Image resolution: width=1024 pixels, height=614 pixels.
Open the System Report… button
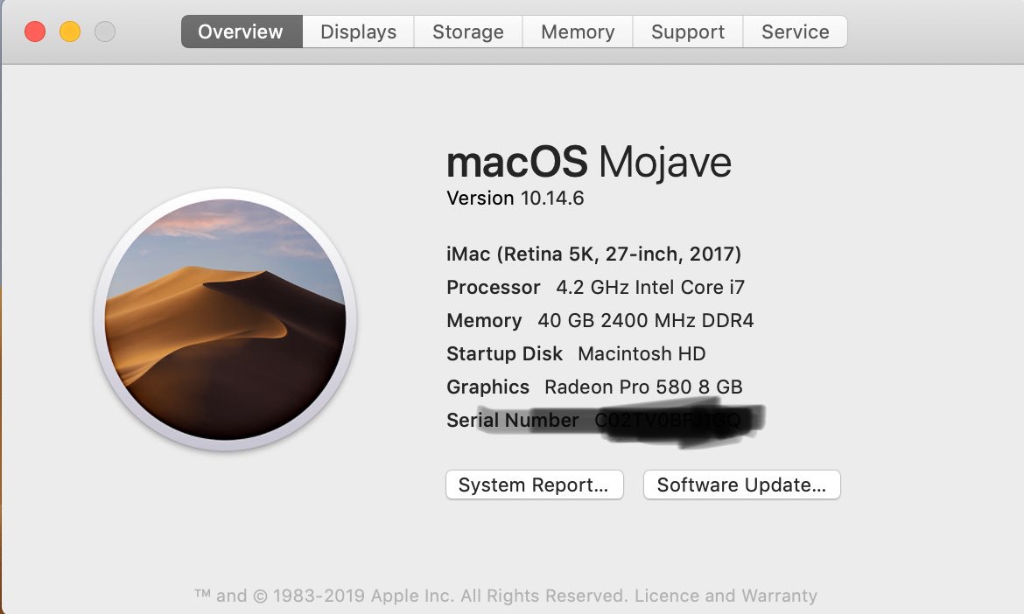point(534,485)
